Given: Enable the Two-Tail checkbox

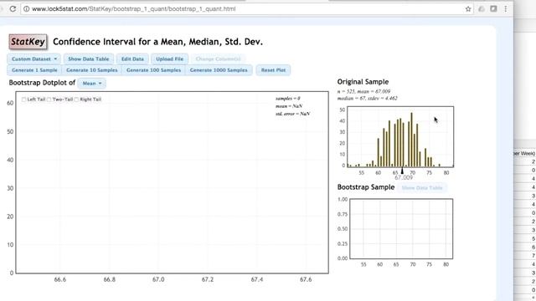Looking at the screenshot, I should coord(49,99).
